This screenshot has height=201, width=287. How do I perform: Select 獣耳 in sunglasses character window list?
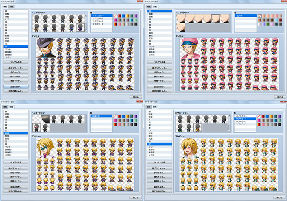tap(16, 136)
